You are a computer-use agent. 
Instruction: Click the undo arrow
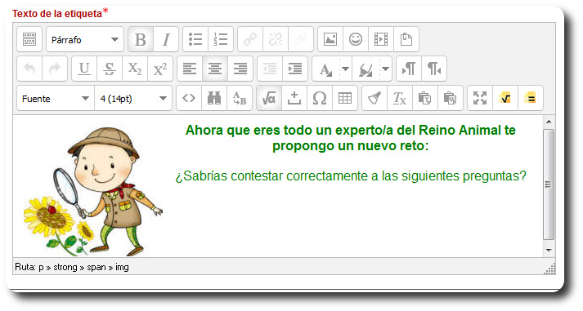(x=29, y=69)
